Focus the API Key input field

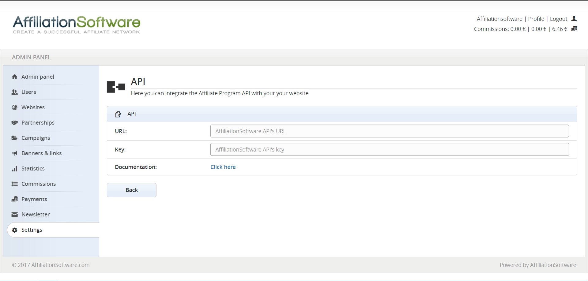point(390,149)
